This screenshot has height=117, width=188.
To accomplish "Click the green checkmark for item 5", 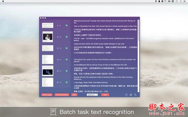I will point(66,71).
